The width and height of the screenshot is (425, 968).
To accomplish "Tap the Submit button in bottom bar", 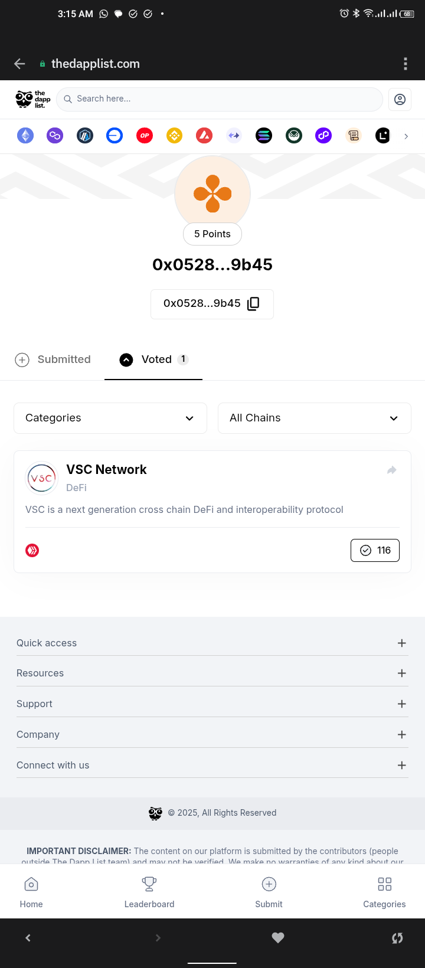I will tap(269, 892).
